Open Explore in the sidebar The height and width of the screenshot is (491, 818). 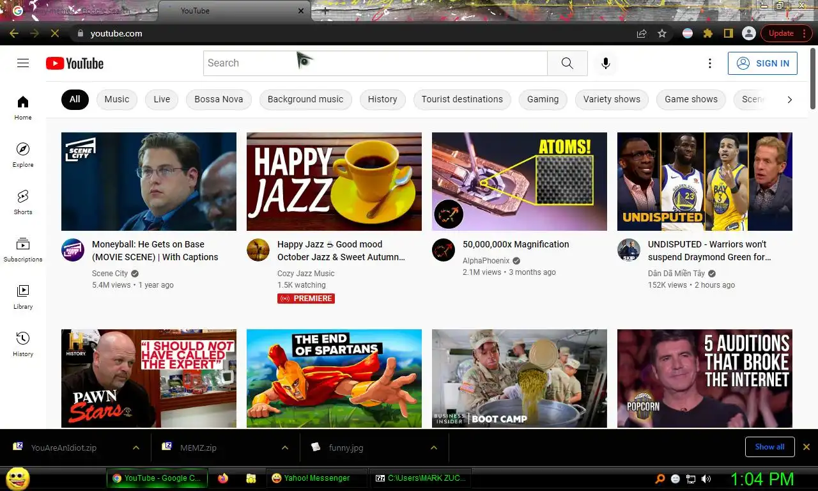coord(23,155)
